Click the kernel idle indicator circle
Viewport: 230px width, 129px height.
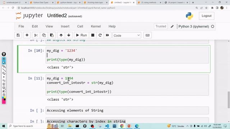pyautogui.click(x=212, y=27)
